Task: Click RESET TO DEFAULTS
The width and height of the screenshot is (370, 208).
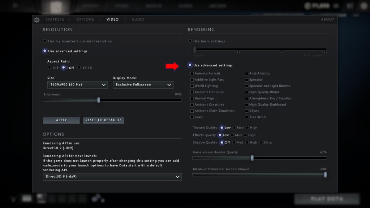Action: 103,120
